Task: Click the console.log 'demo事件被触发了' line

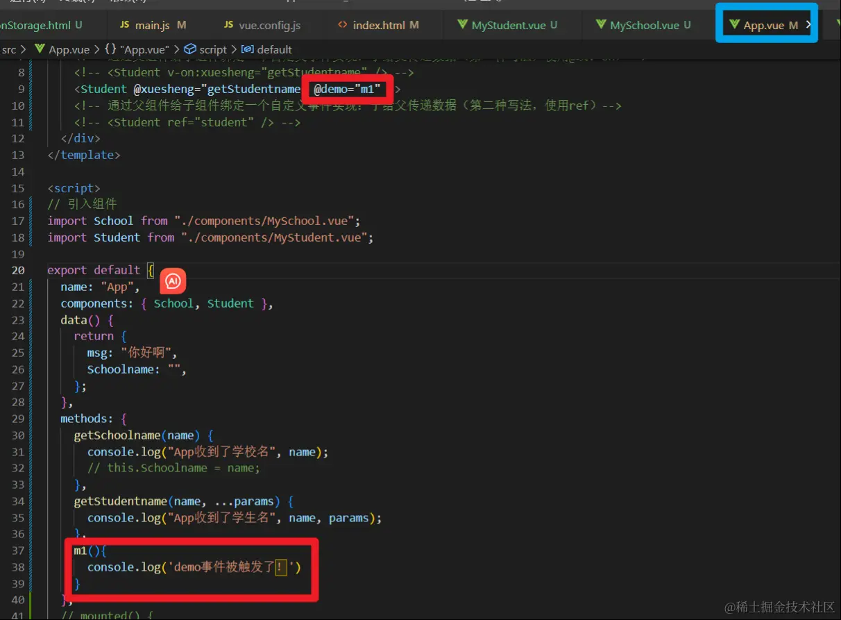Action: [x=194, y=567]
